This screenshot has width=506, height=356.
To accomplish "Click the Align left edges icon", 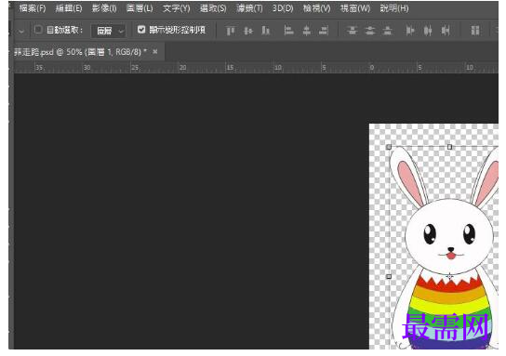I will coord(288,31).
